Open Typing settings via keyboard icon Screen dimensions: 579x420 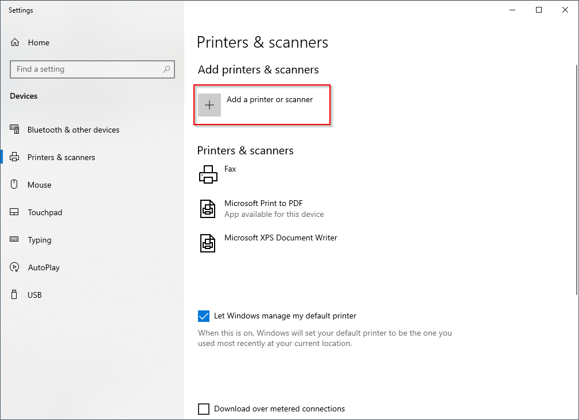14,240
